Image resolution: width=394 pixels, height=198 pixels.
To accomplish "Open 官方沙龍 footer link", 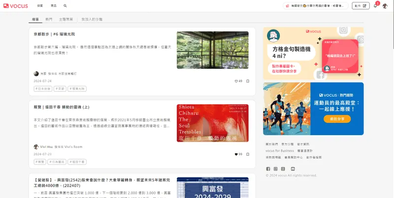I will click(x=288, y=144).
